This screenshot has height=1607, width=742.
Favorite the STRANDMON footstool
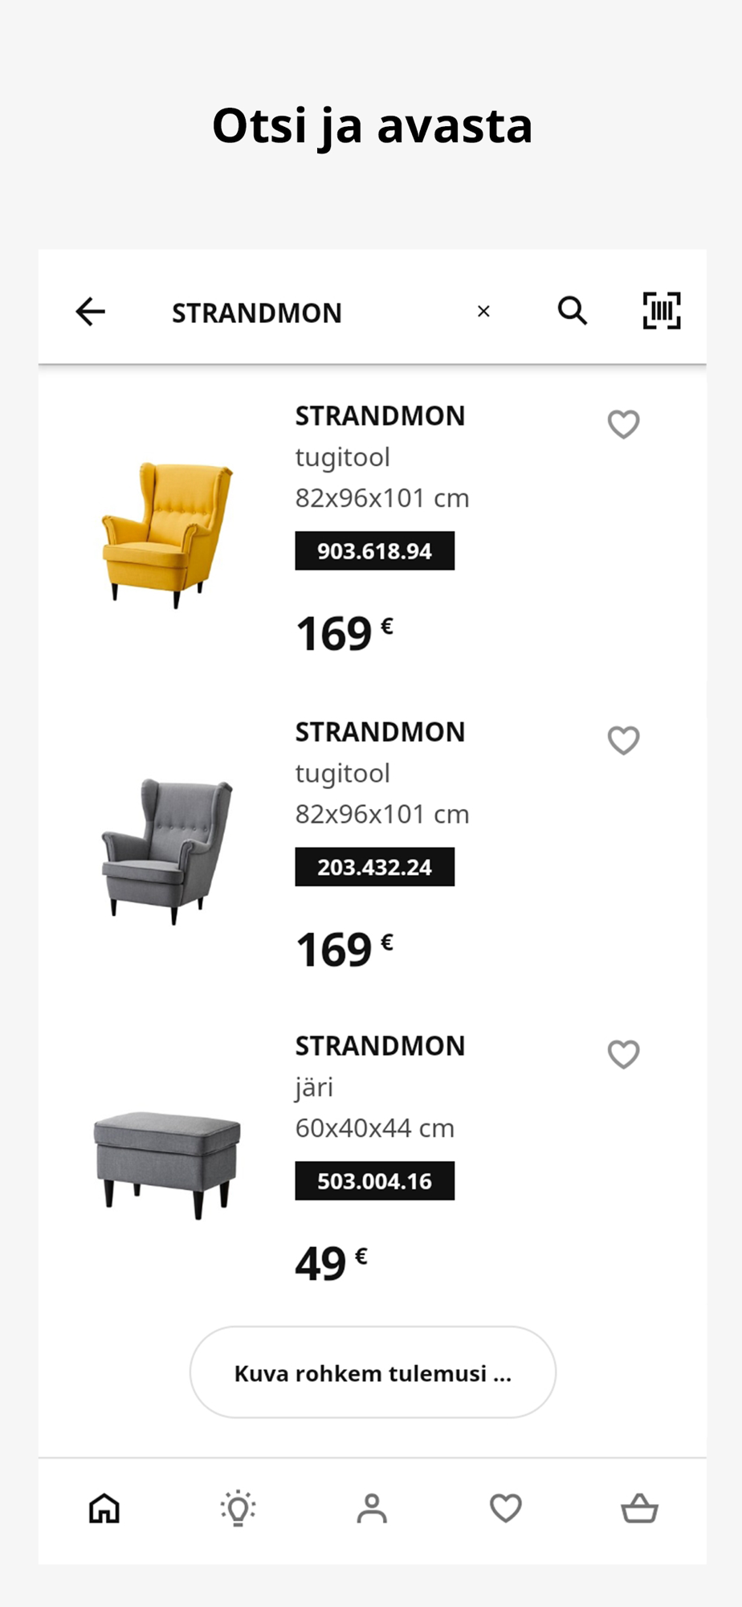coord(623,1053)
